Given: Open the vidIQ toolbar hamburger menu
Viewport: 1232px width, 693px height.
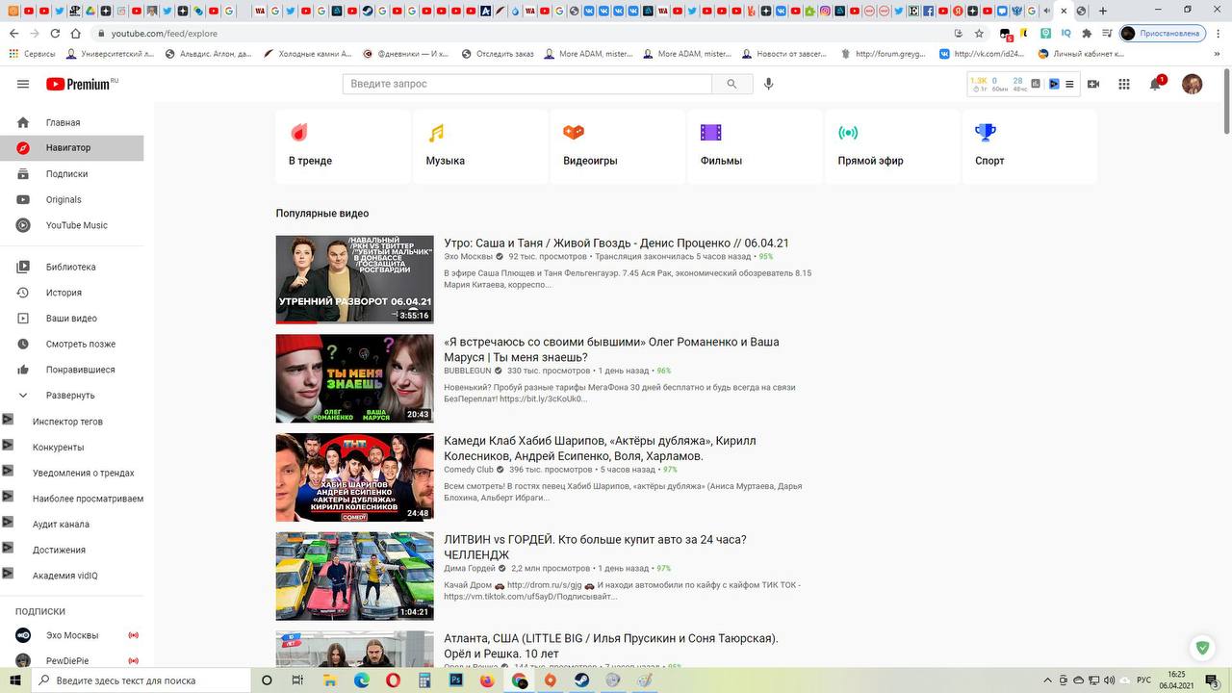Looking at the screenshot, I should pos(1069,84).
